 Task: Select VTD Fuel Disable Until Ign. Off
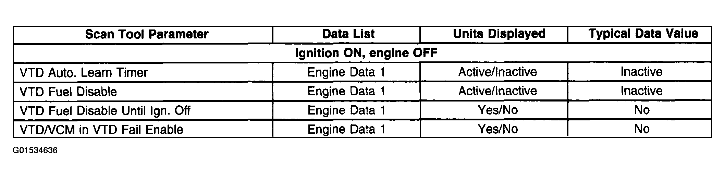pyautogui.click(x=105, y=111)
